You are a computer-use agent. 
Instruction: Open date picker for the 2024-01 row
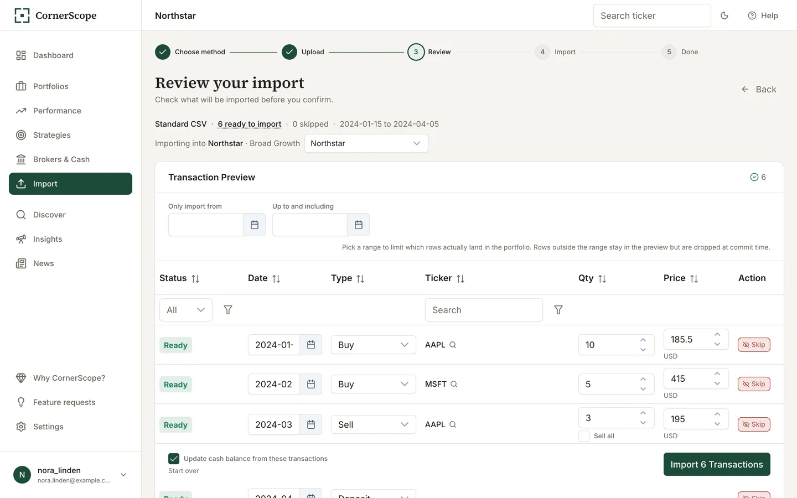click(x=311, y=345)
